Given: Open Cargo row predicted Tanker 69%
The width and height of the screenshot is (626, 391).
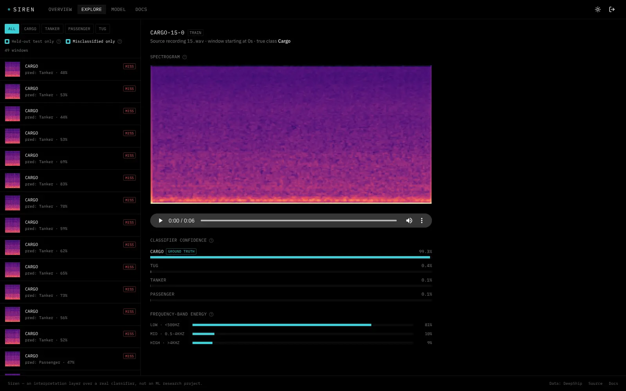Looking at the screenshot, I should 70,158.
